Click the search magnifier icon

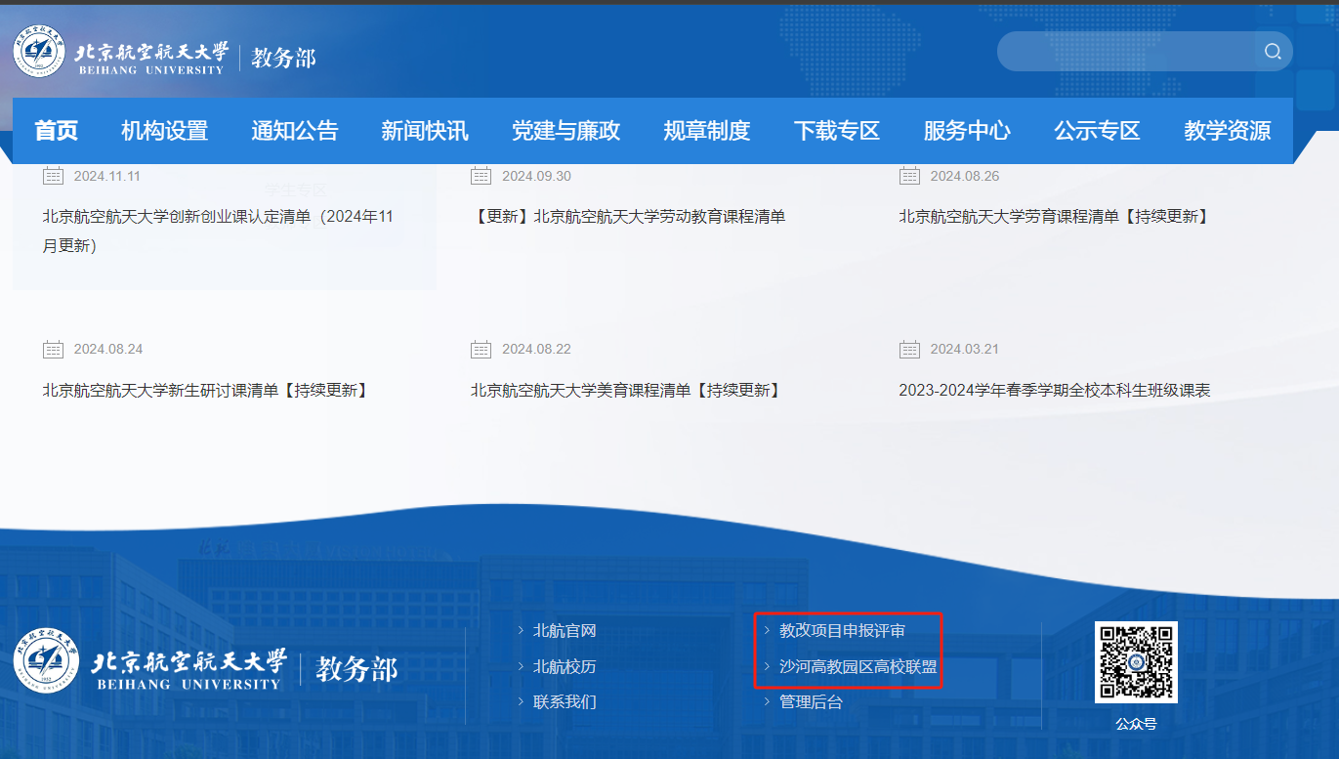point(1273,52)
